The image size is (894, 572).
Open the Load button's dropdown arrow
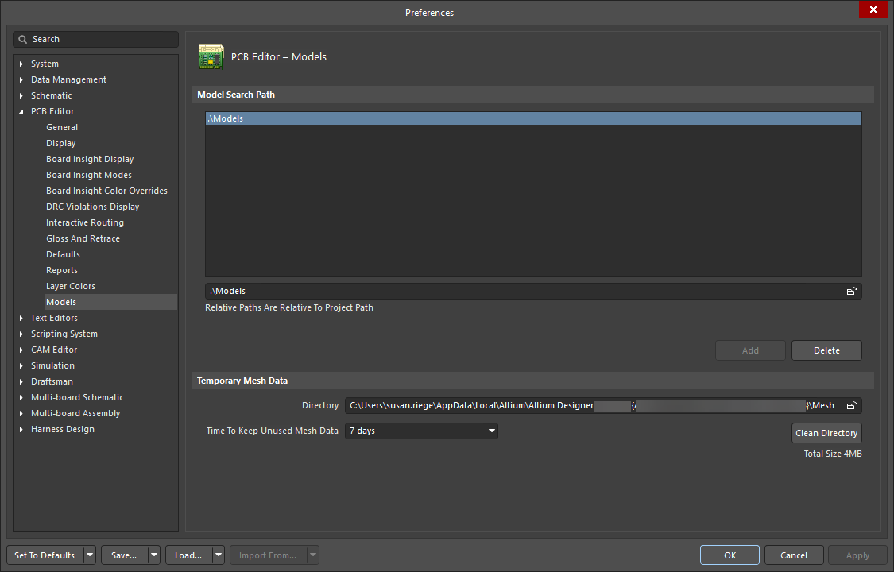click(217, 555)
